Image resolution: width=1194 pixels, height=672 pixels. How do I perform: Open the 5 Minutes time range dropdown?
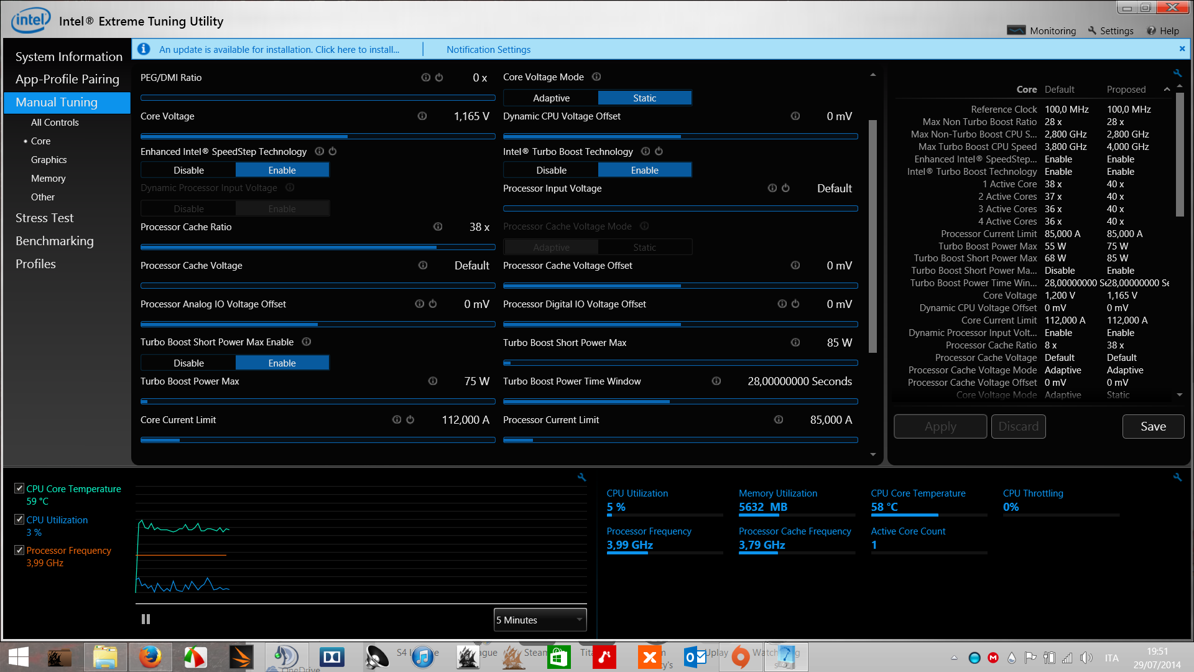point(540,620)
